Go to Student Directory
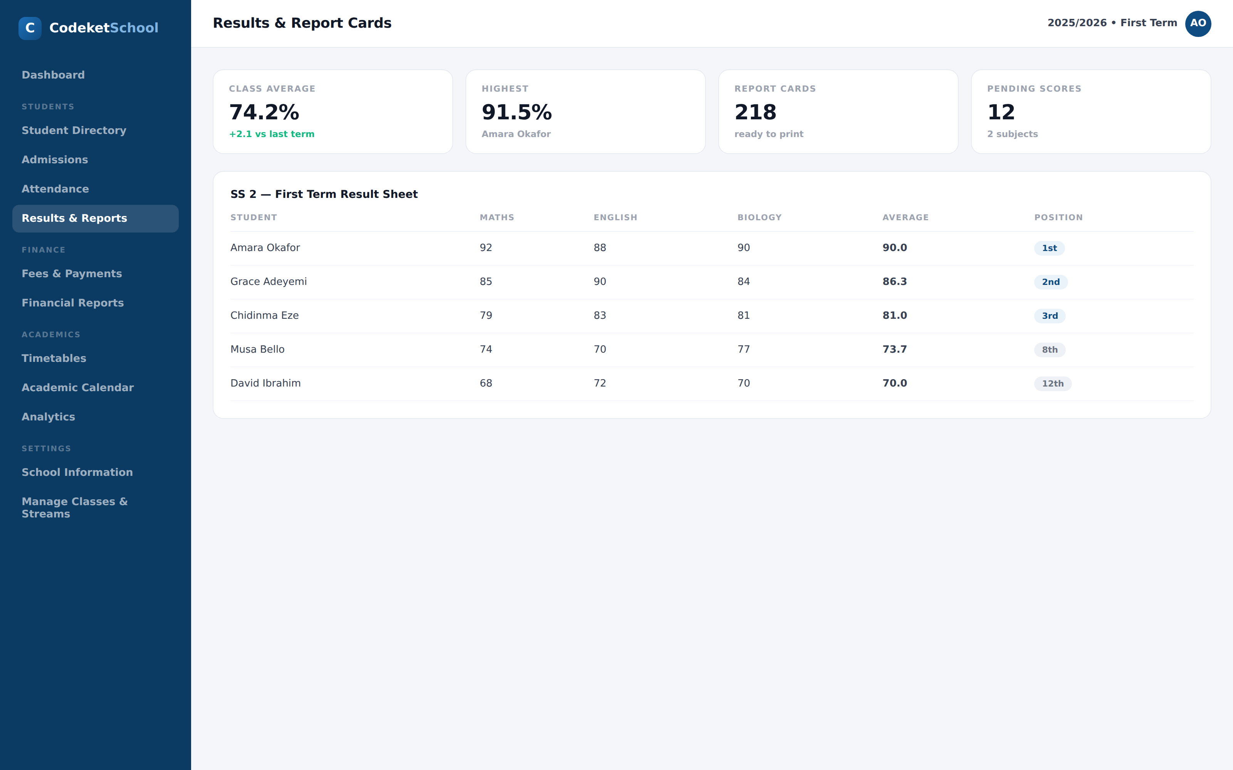Screen dimensions: 1233x770 (x=95, y=131)
